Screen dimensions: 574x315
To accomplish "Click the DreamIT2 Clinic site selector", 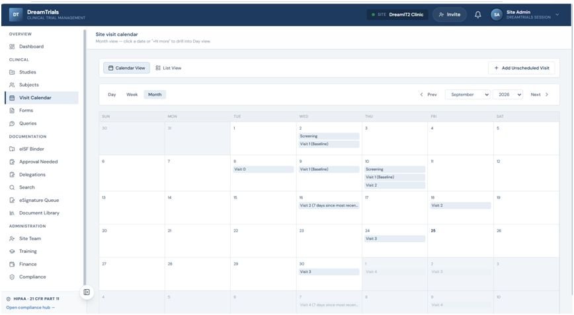I will pyautogui.click(x=397, y=15).
